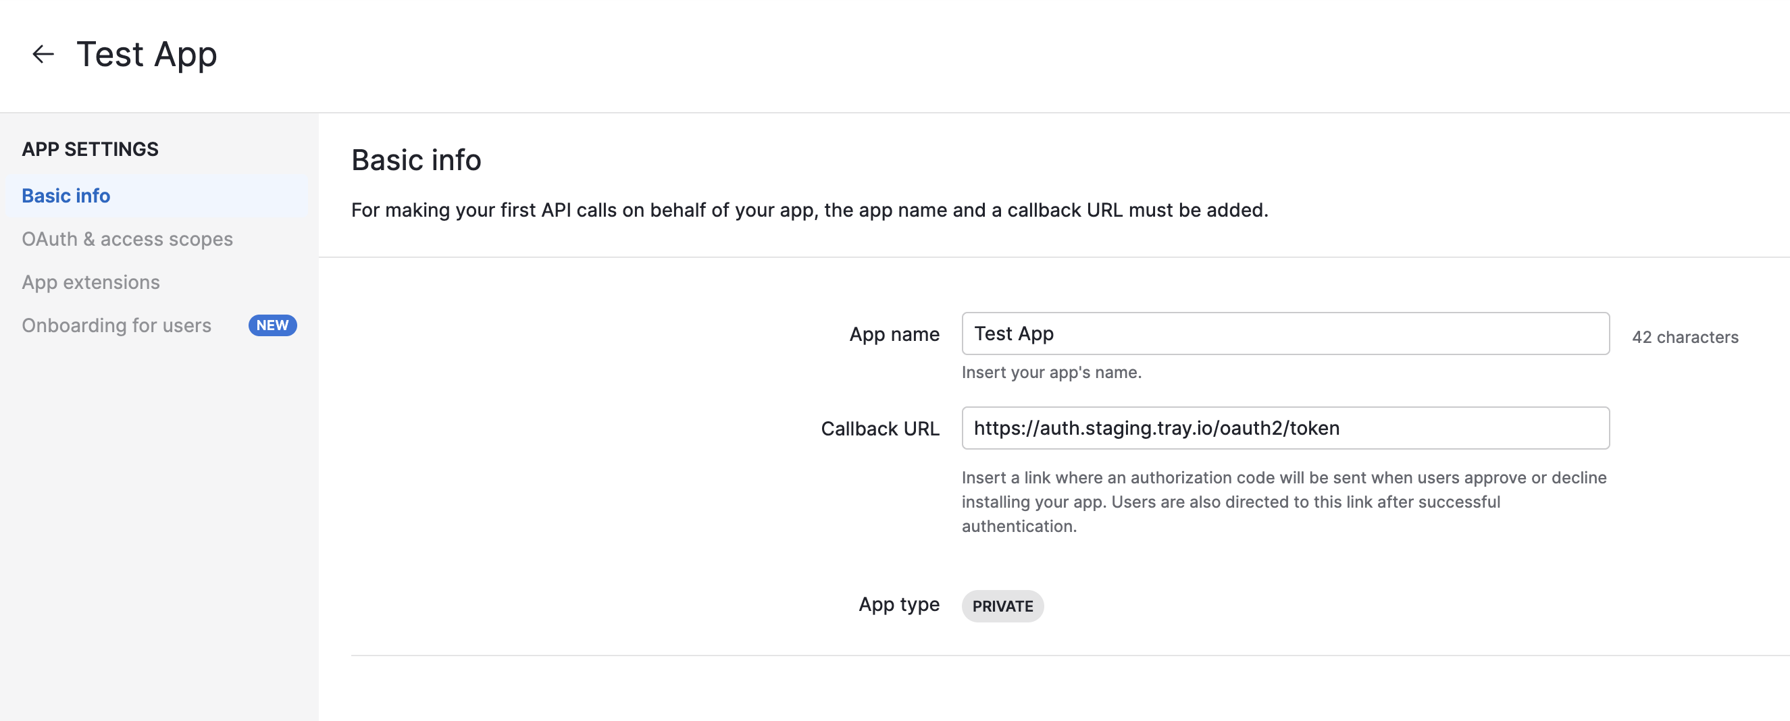
Task: Click the Callback URL field label
Action: click(880, 428)
